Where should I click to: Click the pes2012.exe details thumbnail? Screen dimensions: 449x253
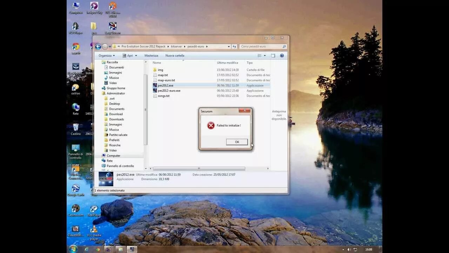[x=106, y=179]
